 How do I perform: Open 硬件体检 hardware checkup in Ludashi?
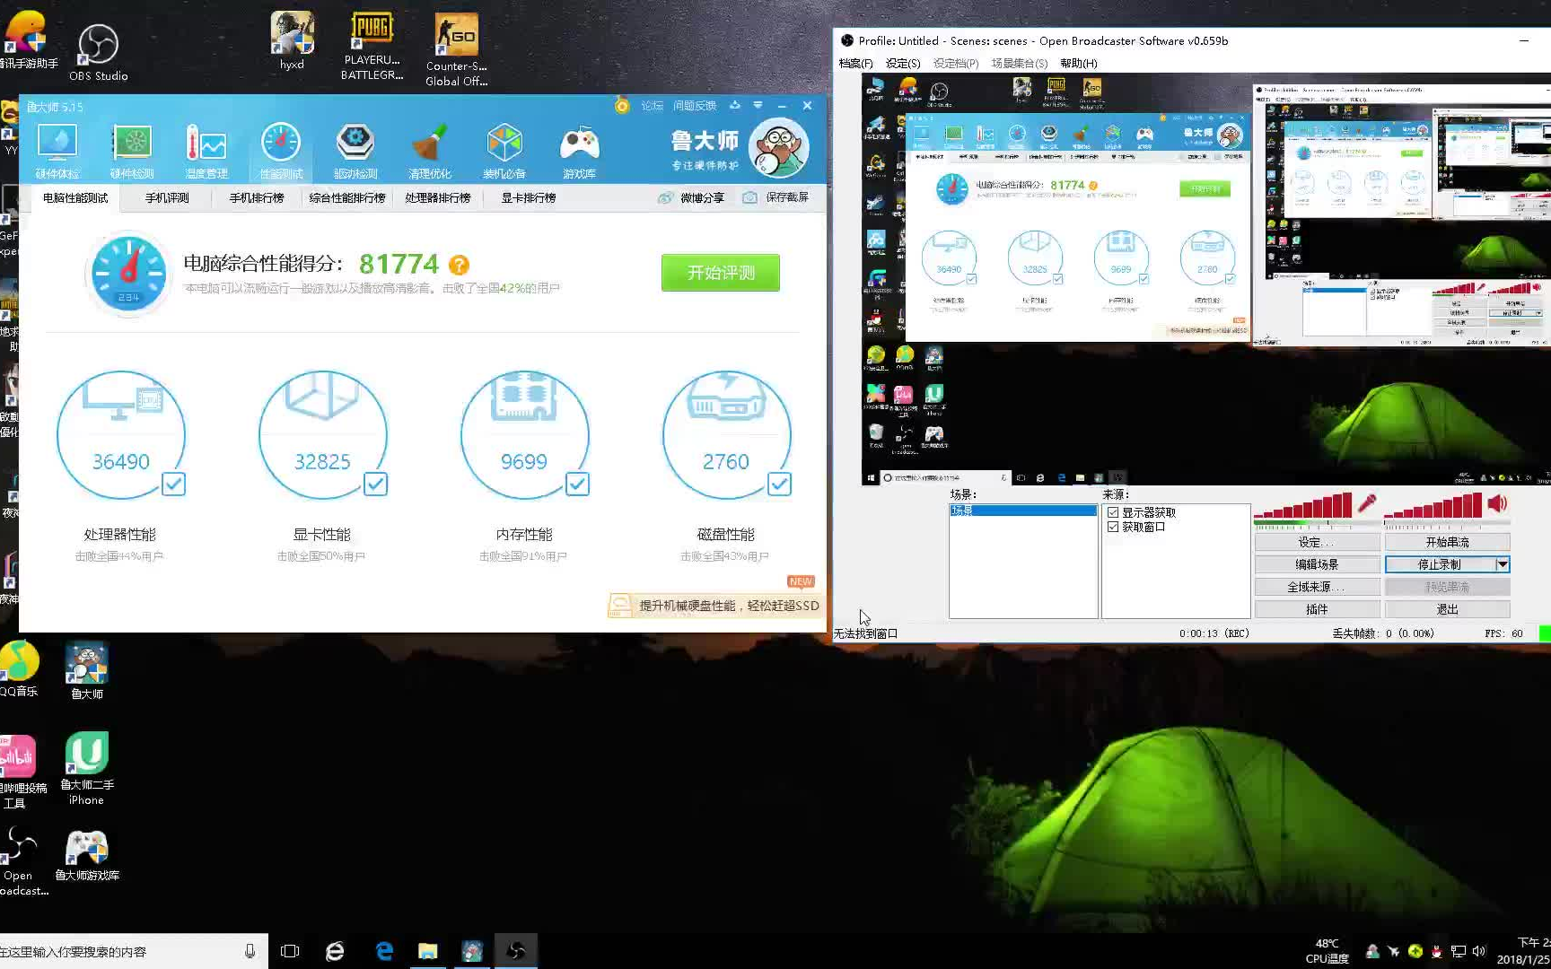tap(57, 150)
